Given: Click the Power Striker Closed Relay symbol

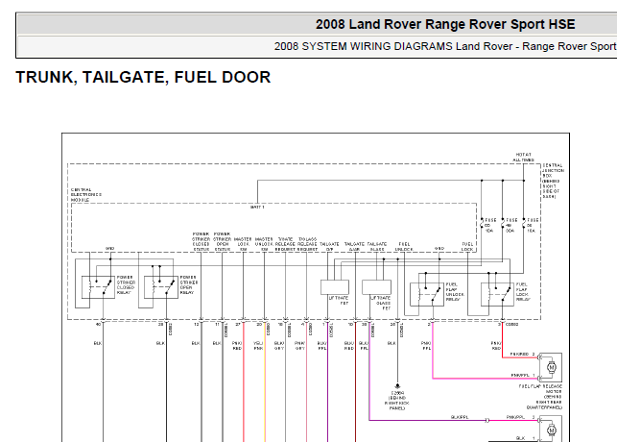Looking at the screenshot, I should point(98,287).
